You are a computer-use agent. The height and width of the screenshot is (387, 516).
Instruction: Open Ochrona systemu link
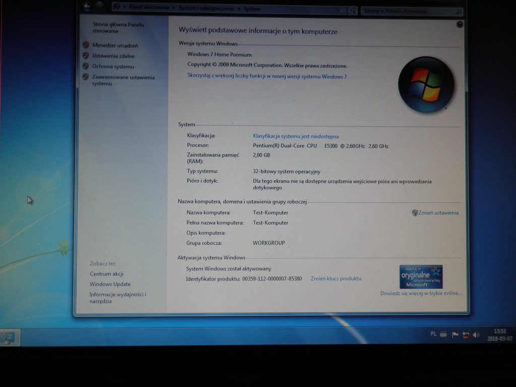tap(113, 67)
